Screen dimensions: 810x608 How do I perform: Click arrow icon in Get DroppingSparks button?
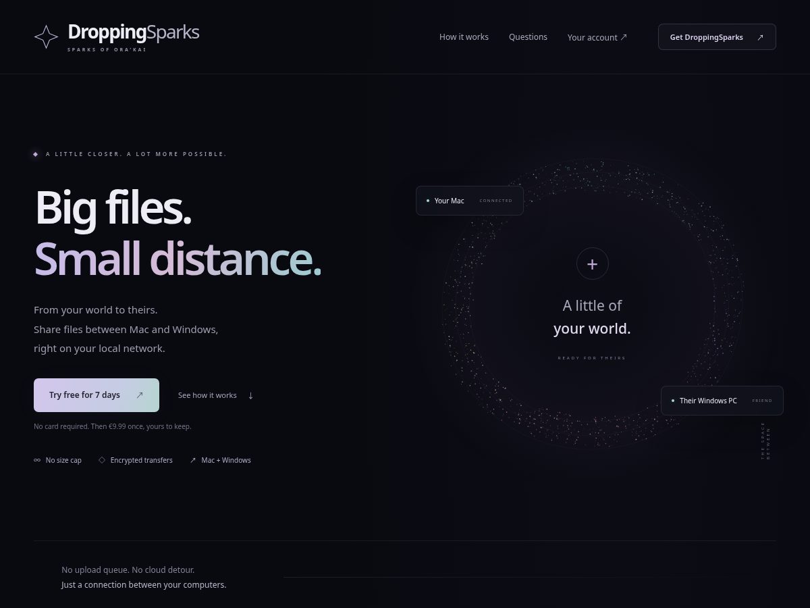coord(760,37)
